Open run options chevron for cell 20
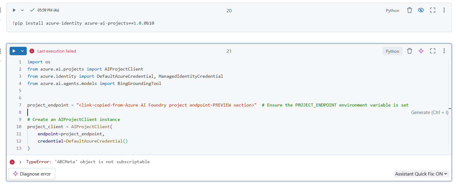Image resolution: width=456 pixels, height=186 pixels. click(22, 10)
